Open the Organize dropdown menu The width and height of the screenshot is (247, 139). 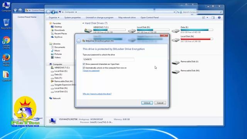pyautogui.click(x=54, y=17)
